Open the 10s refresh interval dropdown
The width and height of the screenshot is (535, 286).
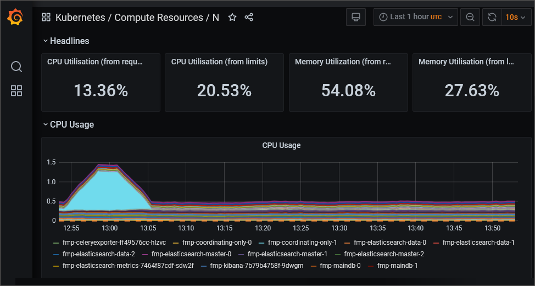pos(516,17)
